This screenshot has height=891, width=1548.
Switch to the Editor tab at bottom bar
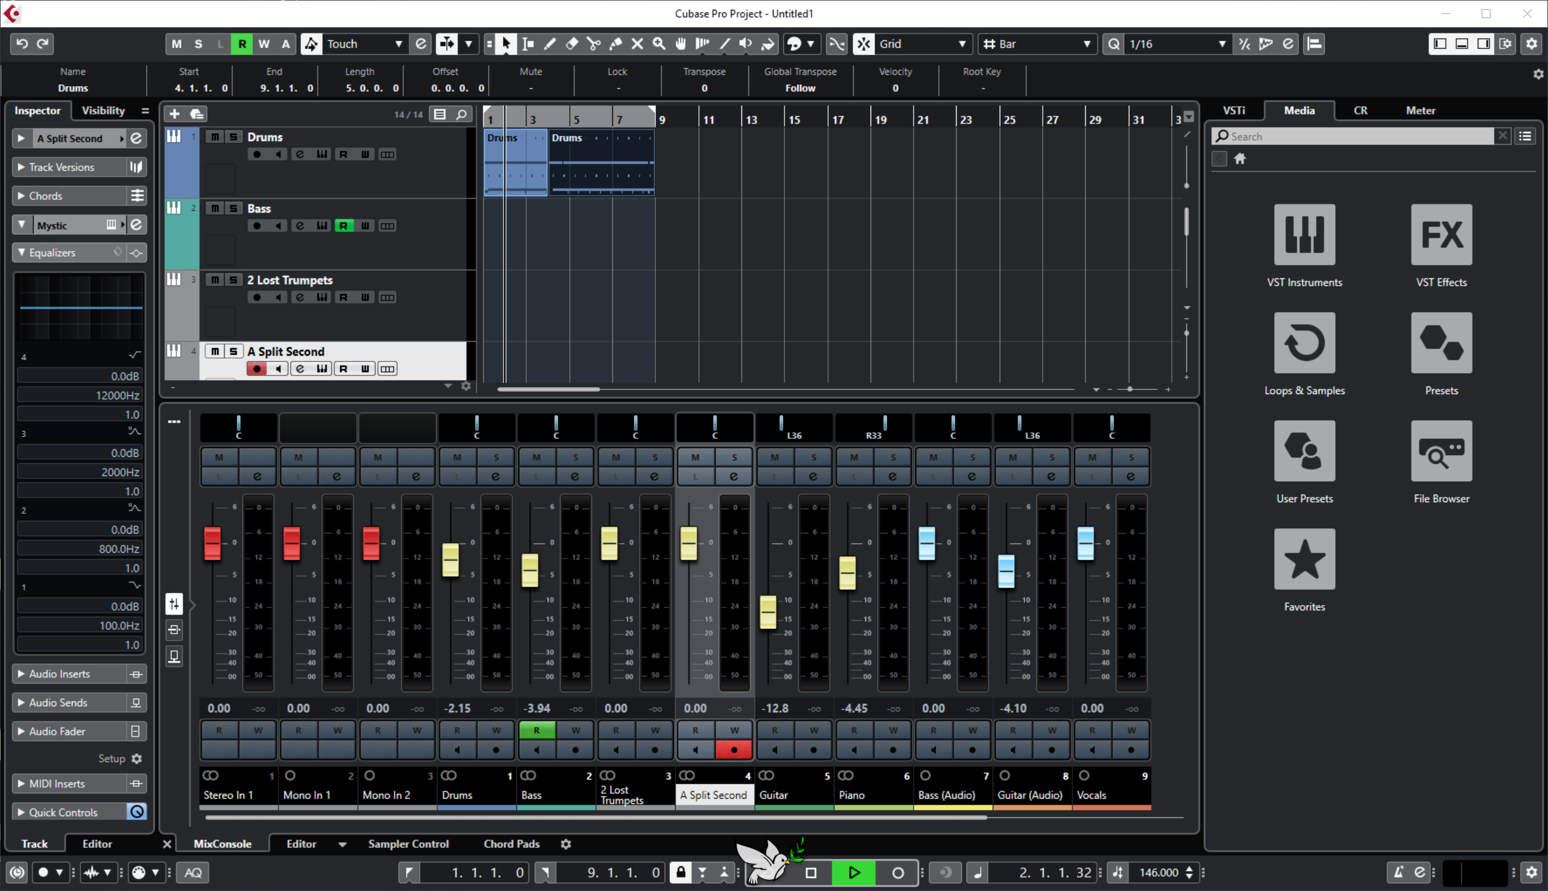pos(302,843)
